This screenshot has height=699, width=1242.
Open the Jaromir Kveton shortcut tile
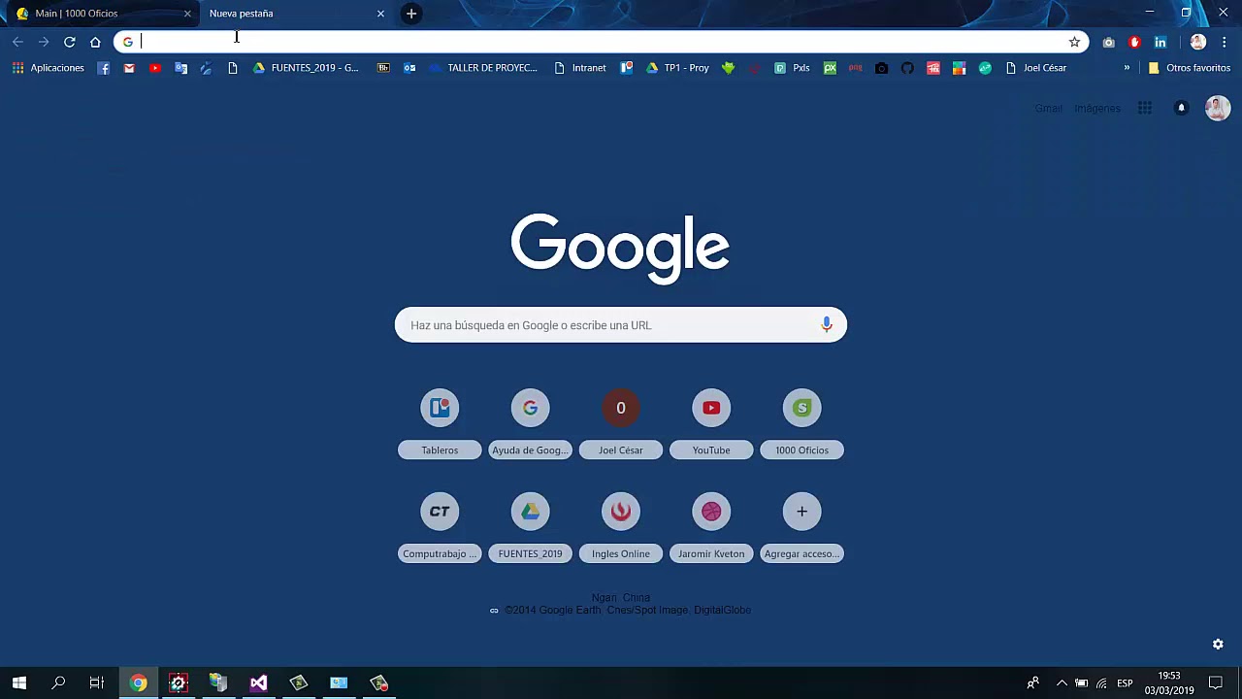click(x=711, y=527)
